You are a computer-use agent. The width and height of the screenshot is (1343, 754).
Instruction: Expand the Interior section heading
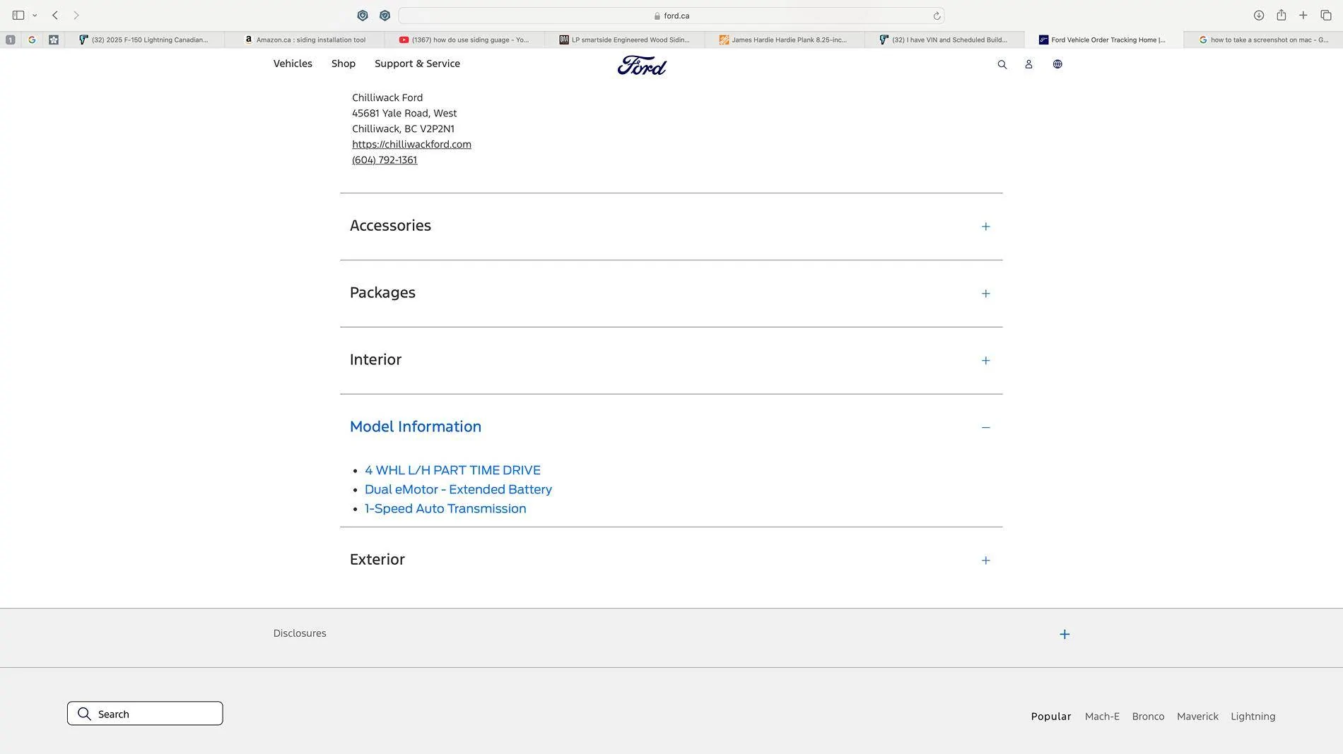[x=375, y=360]
